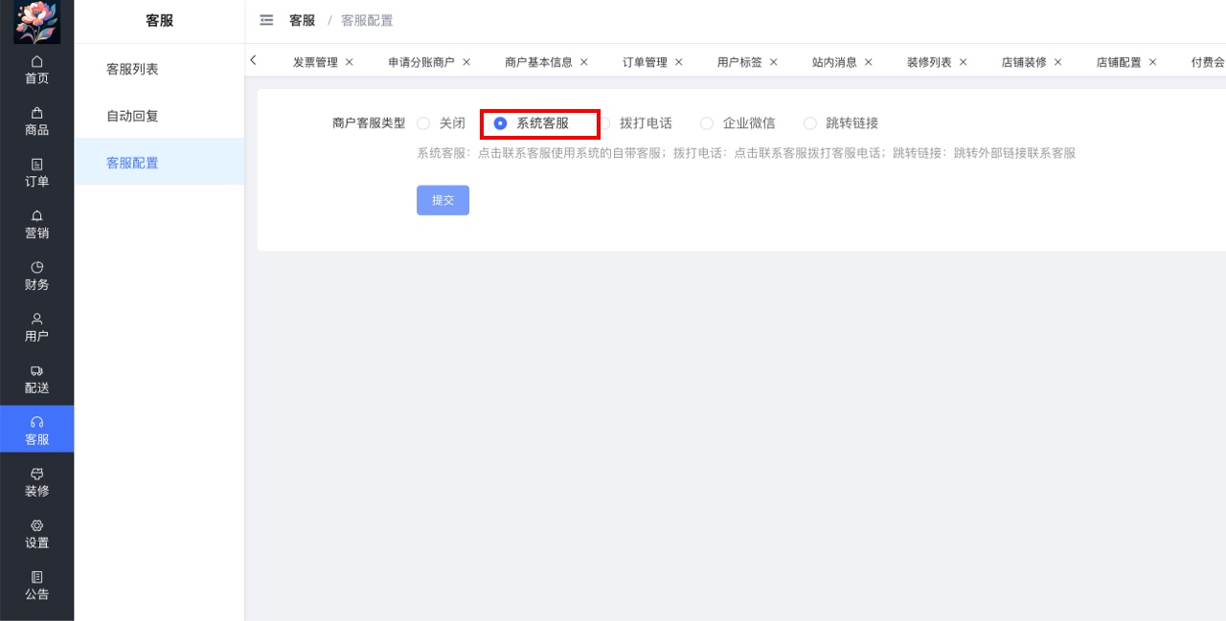The height and width of the screenshot is (621, 1226).
Task: Open the 财务 finance sidebar icon
Action: pos(36,277)
